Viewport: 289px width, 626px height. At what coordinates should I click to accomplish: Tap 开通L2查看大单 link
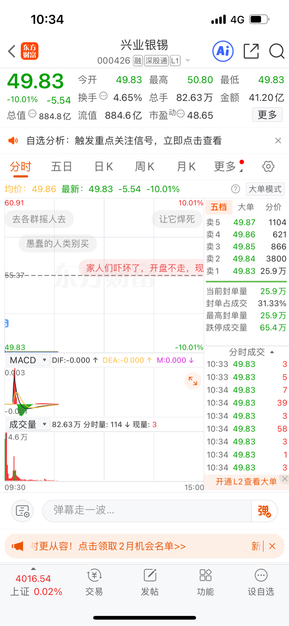pyautogui.click(x=246, y=481)
